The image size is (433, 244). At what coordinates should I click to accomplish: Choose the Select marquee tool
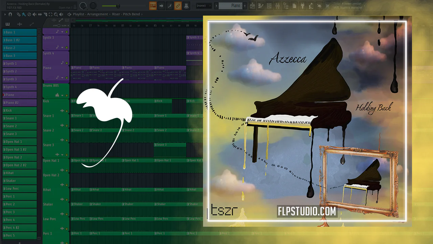point(50,14)
